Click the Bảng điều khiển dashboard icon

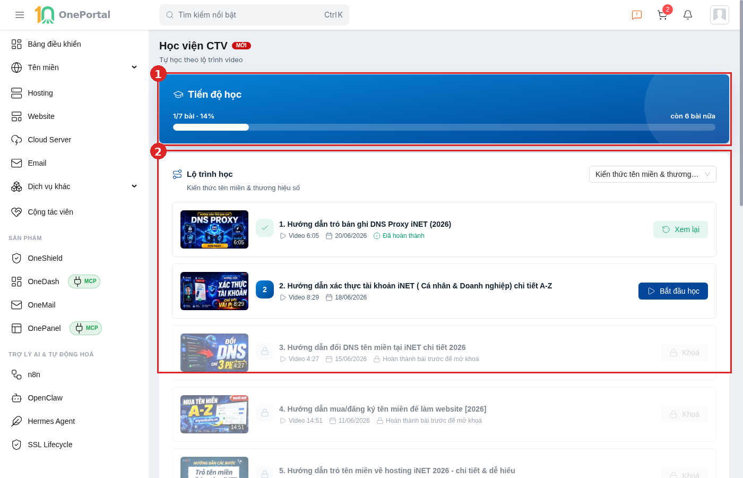point(16,44)
